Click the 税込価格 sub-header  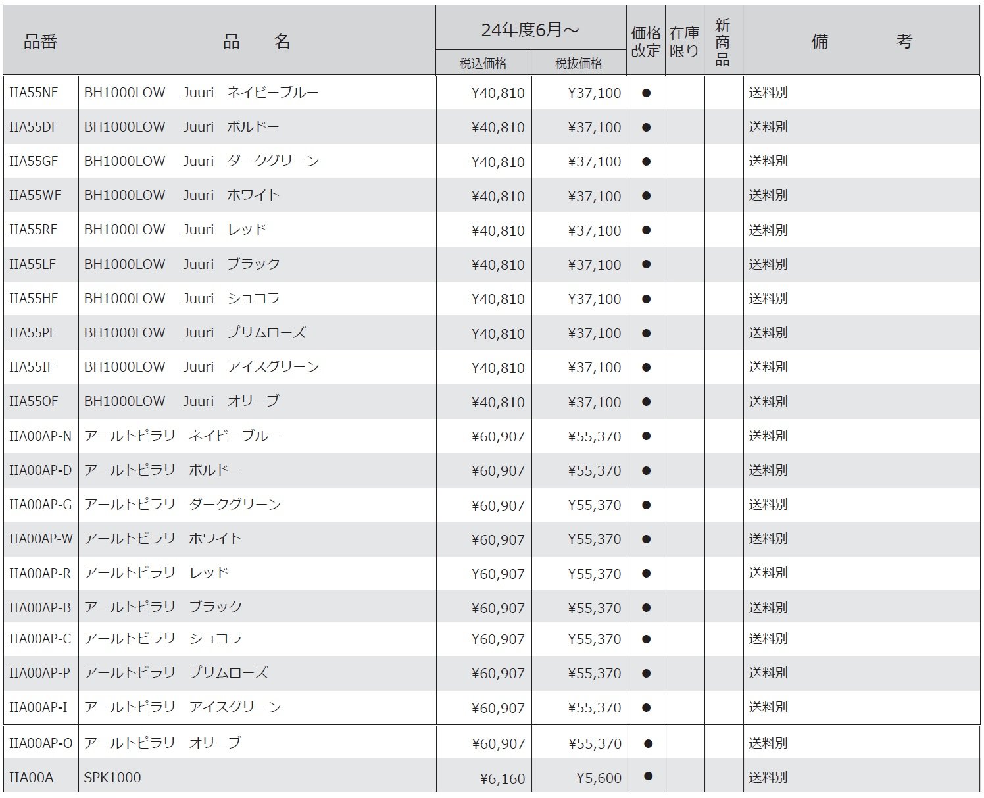tap(483, 63)
